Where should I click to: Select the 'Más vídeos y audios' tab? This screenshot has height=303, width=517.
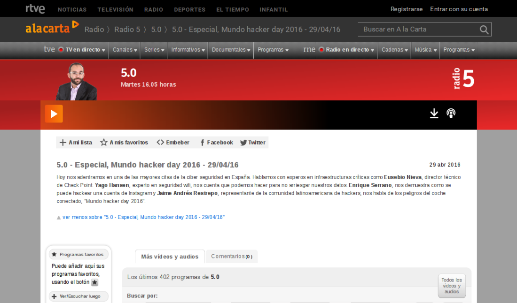click(x=170, y=257)
